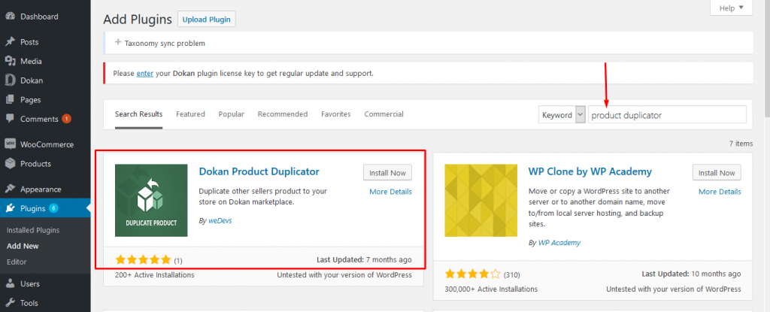Click the five-star rating of Dokan Duplicator
The image size is (770, 312).
tap(143, 259)
